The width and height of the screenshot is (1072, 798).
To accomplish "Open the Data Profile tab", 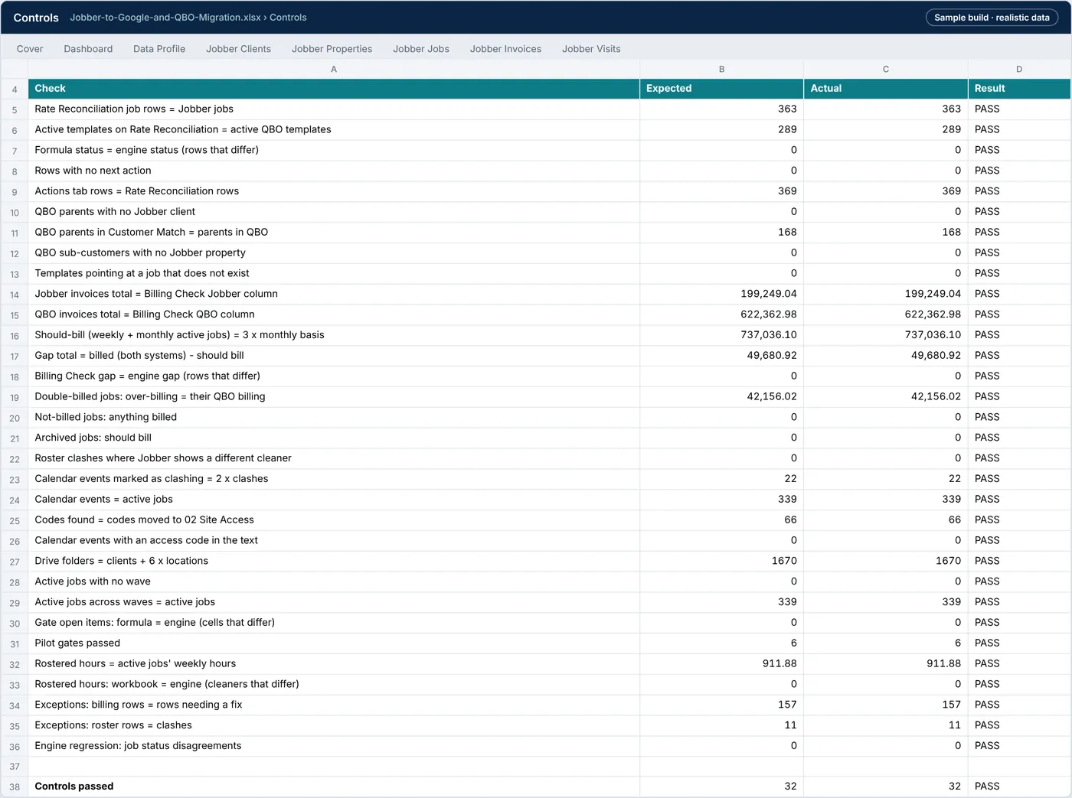I will coord(159,49).
